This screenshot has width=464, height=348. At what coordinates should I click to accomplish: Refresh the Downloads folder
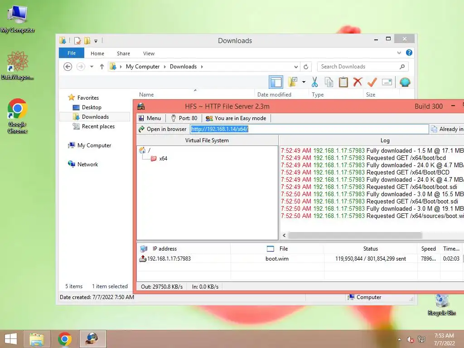306,67
